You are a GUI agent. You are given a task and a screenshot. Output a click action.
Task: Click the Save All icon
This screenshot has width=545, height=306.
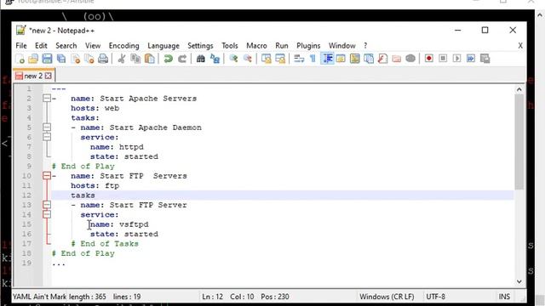click(x=61, y=59)
